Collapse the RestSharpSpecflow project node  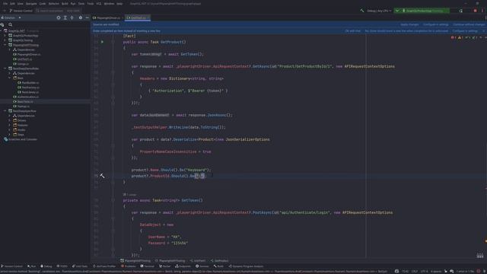coord(5,111)
